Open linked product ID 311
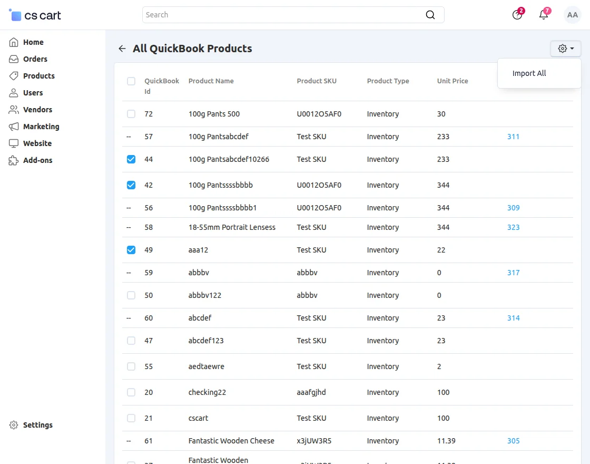Screen dimensions: 590x464 click(x=513, y=137)
